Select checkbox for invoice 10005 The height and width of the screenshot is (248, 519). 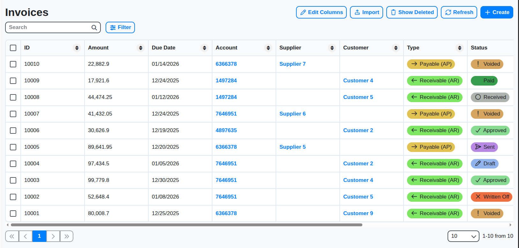13,147
